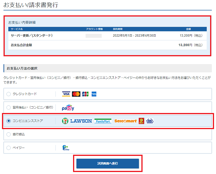The height and width of the screenshot is (174, 216).
Task: Click the Paidy logo
Action: pos(68,107)
